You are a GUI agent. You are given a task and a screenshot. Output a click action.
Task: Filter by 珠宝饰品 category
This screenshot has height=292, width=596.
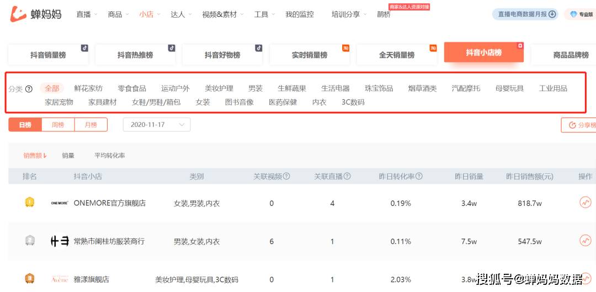click(x=379, y=88)
